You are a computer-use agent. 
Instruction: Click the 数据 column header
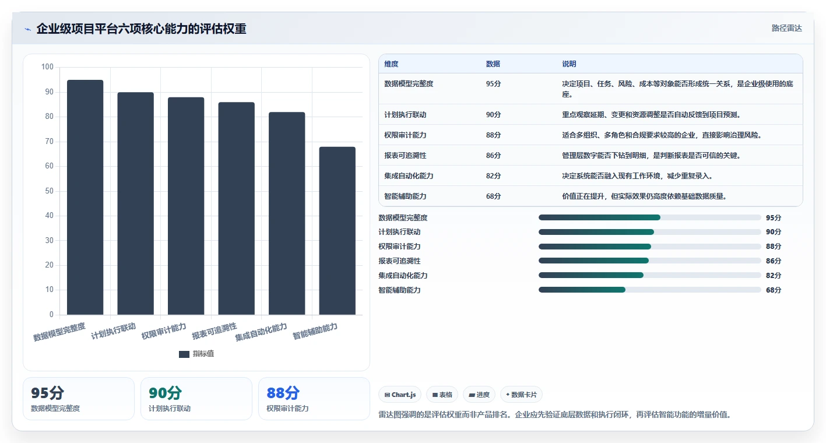click(x=493, y=64)
